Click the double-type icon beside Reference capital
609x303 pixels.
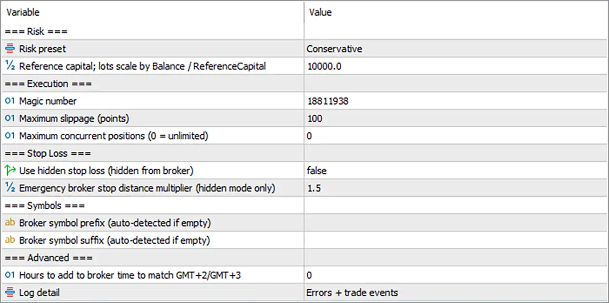(10, 66)
